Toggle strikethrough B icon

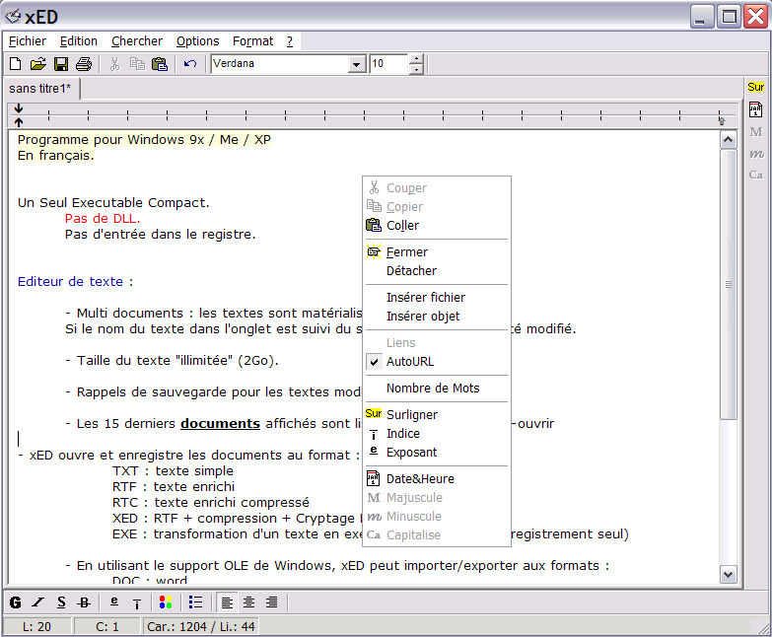coord(84,602)
